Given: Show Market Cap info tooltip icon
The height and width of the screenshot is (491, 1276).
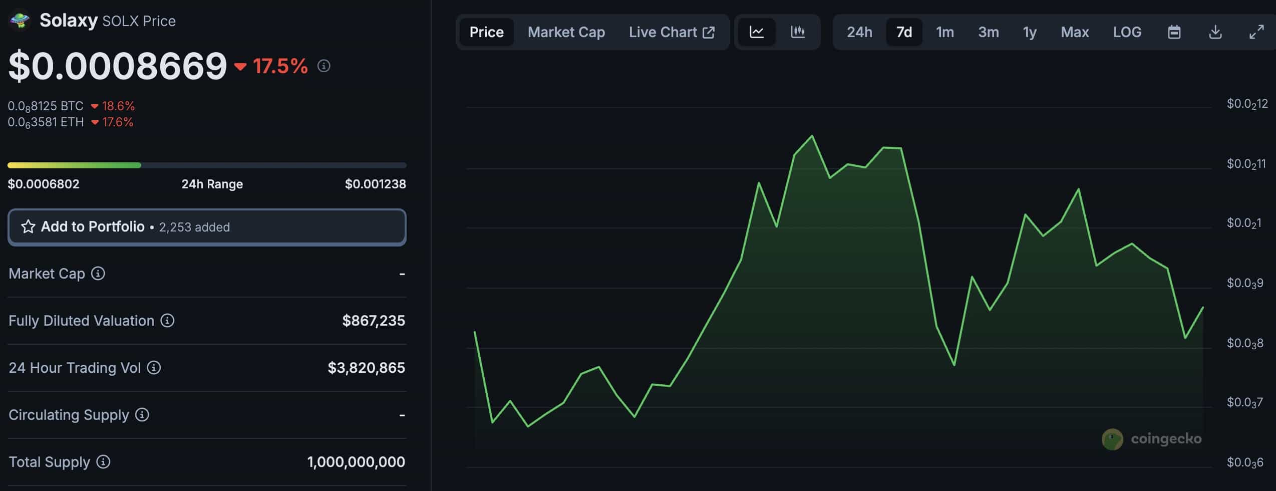Looking at the screenshot, I should point(98,274).
